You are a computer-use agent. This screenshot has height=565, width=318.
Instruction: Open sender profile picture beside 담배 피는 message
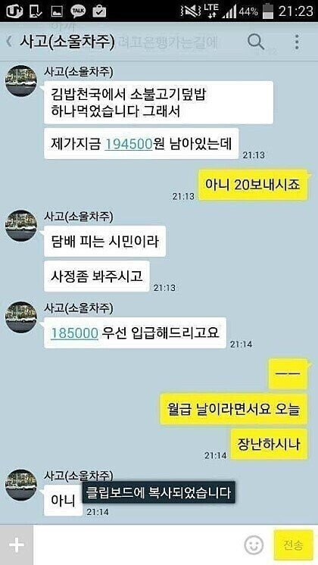click(21, 226)
